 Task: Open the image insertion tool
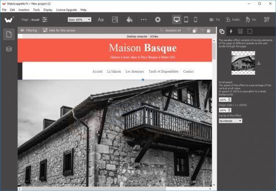pyautogui.click(x=115, y=20)
